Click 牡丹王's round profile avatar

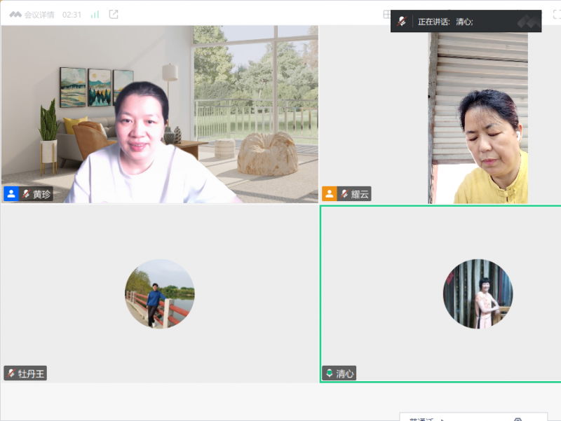coord(160,294)
